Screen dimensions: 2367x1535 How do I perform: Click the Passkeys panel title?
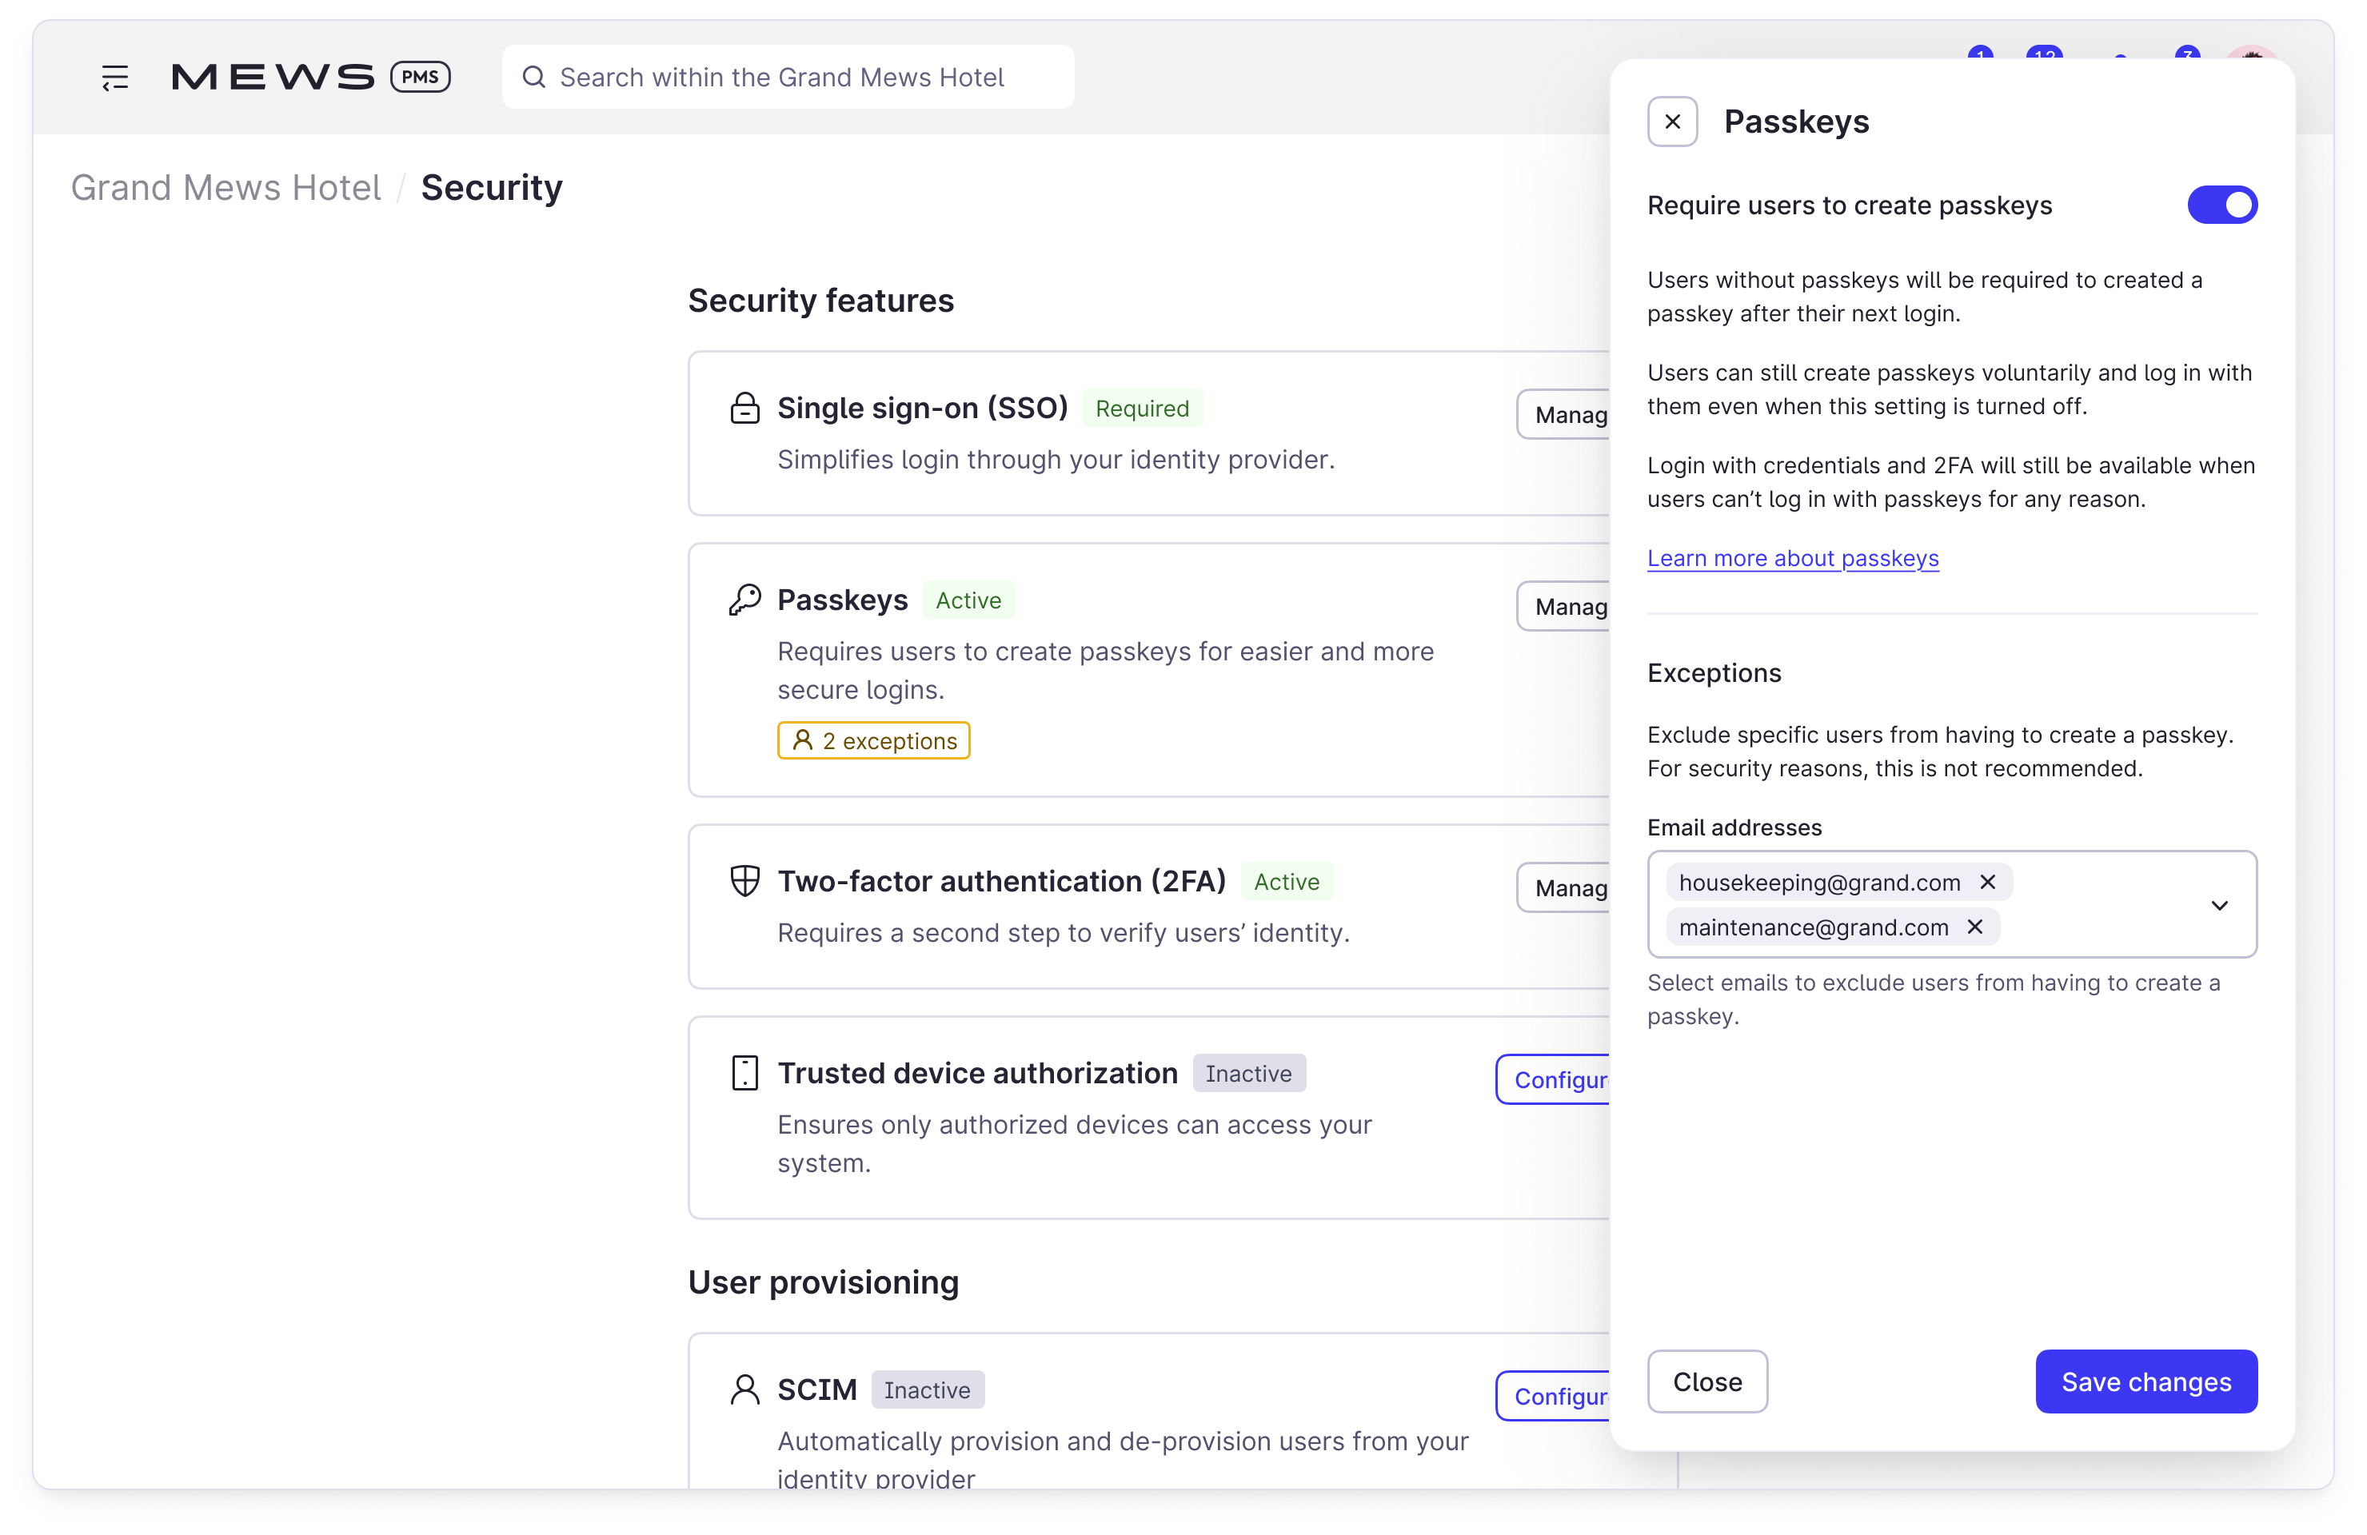[1796, 122]
